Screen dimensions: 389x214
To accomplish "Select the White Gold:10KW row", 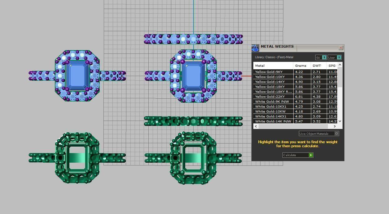I will [295, 111].
